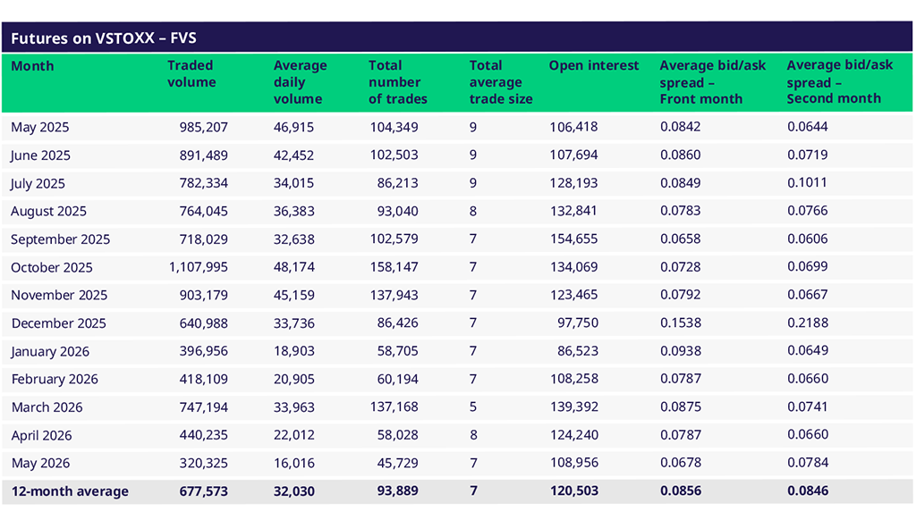This screenshot has height=528, width=916.
Task: Click the 'September 2025' row label
Action: [x=60, y=239]
